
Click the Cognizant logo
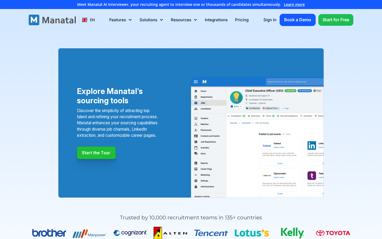coord(130,233)
